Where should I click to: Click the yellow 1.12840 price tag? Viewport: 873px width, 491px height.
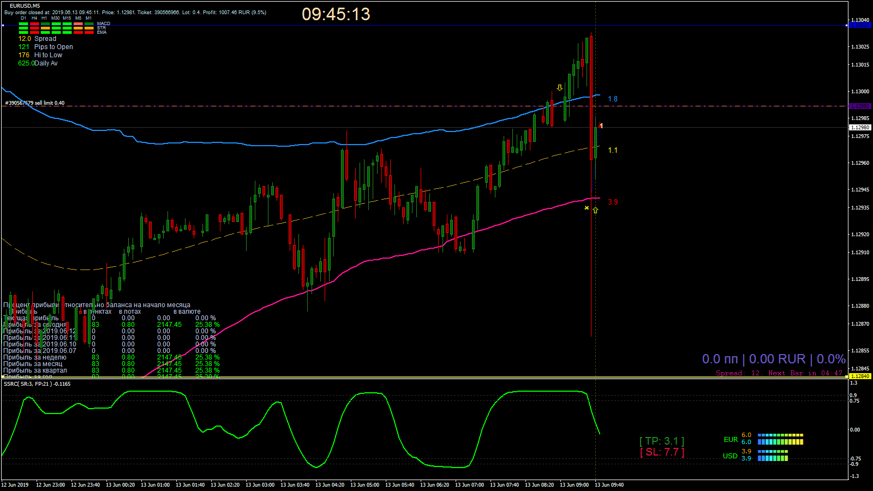coord(860,376)
